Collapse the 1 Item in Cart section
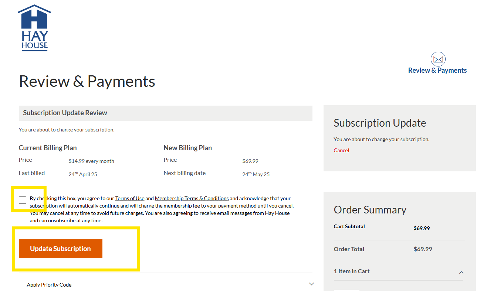This screenshot has height=291, width=504. click(x=352, y=271)
